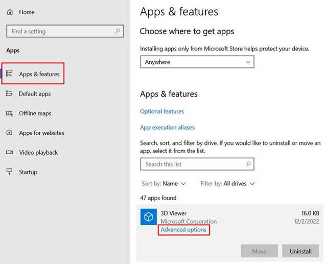Click the magnifier in Find a setting
This screenshot has width=327, height=264.
[118, 31]
